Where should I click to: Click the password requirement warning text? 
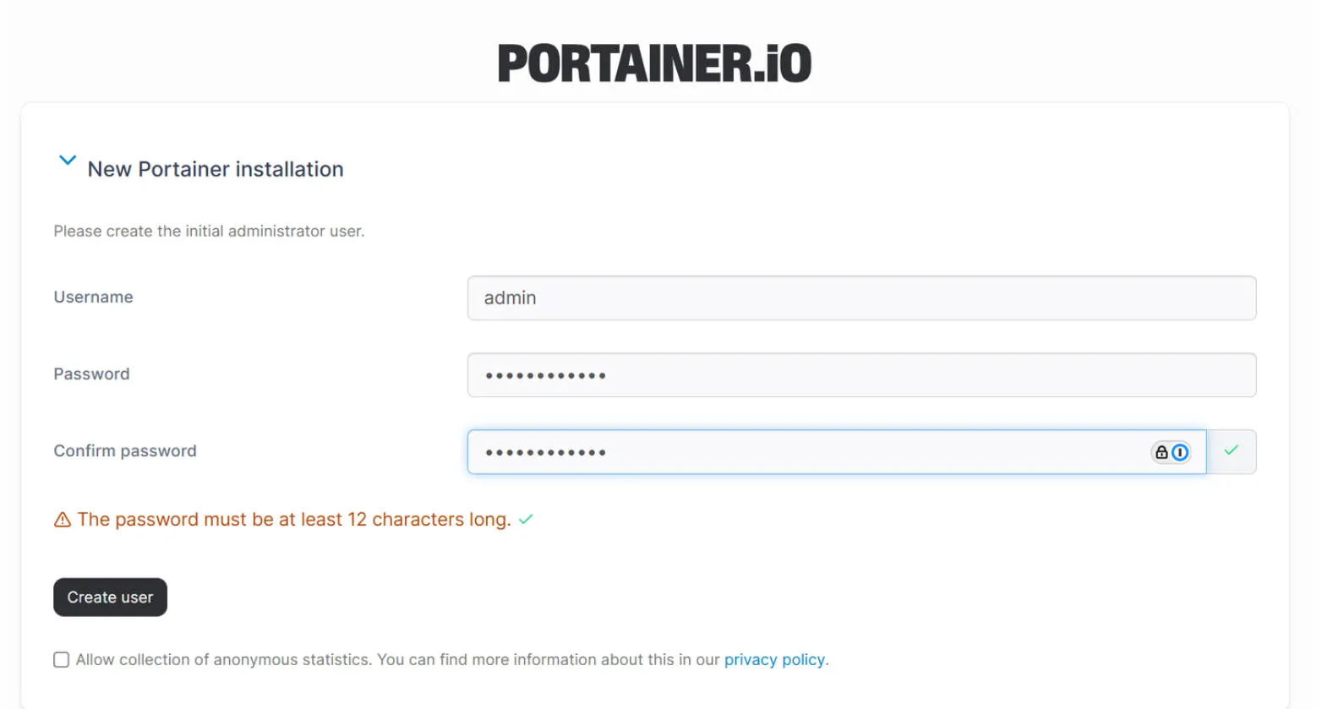(292, 519)
